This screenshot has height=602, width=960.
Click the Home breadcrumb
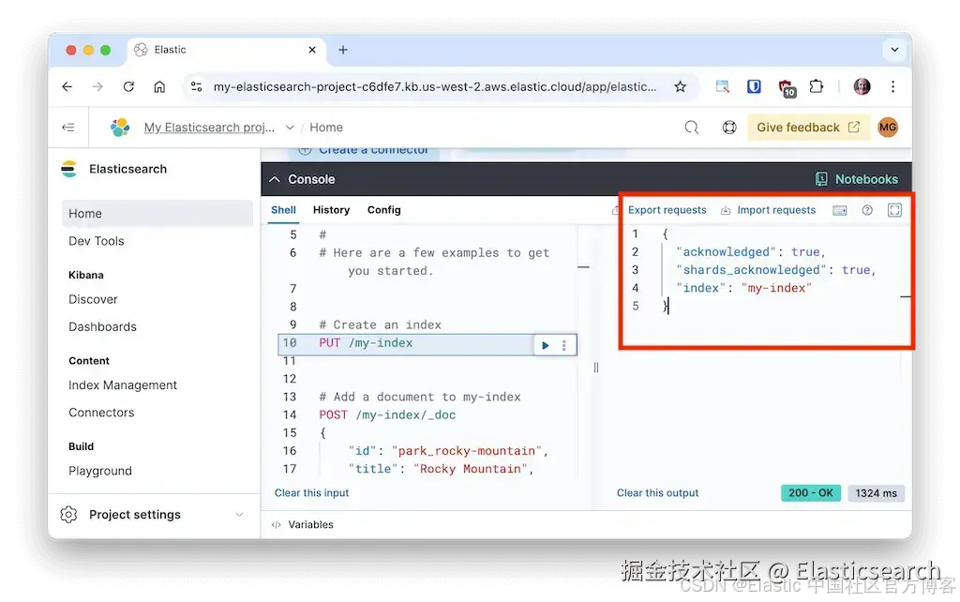click(326, 128)
